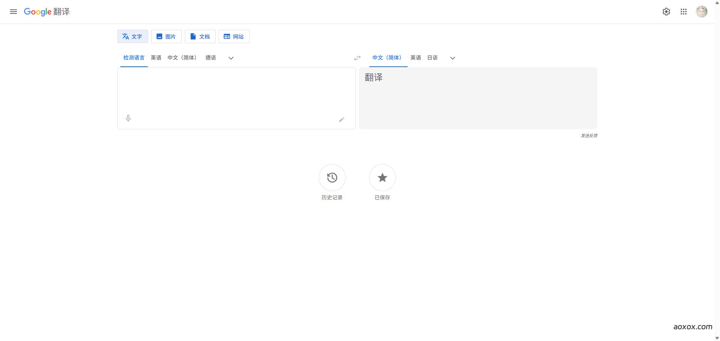Open Google Translate settings gear
Image resolution: width=720 pixels, height=341 pixels.
(x=666, y=12)
